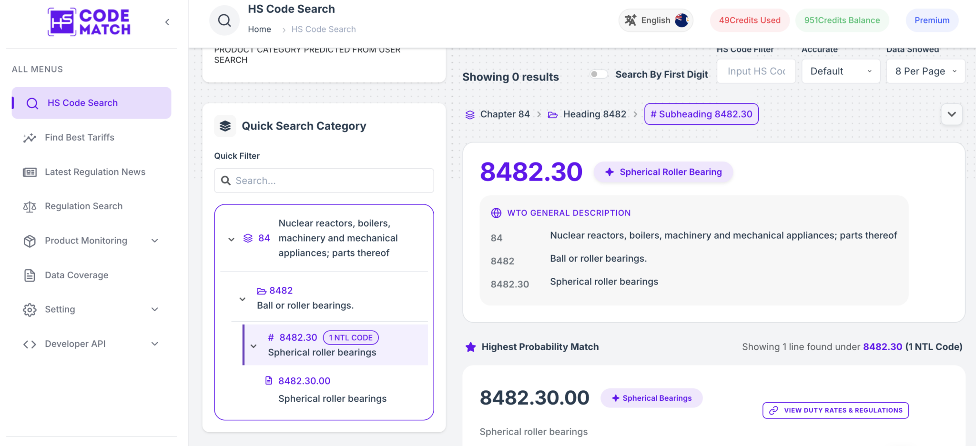Click the magnifier search icon in header
The image size is (976, 446).
click(x=224, y=20)
